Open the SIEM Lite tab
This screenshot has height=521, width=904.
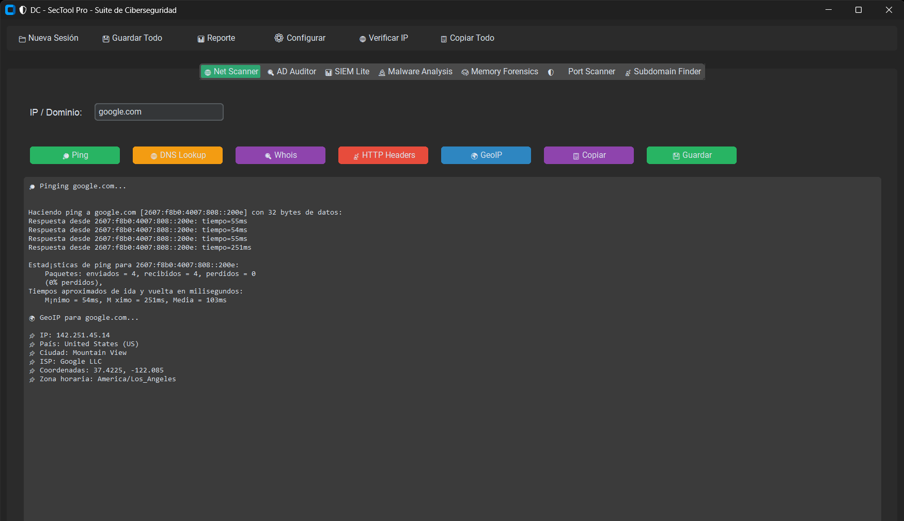click(347, 72)
